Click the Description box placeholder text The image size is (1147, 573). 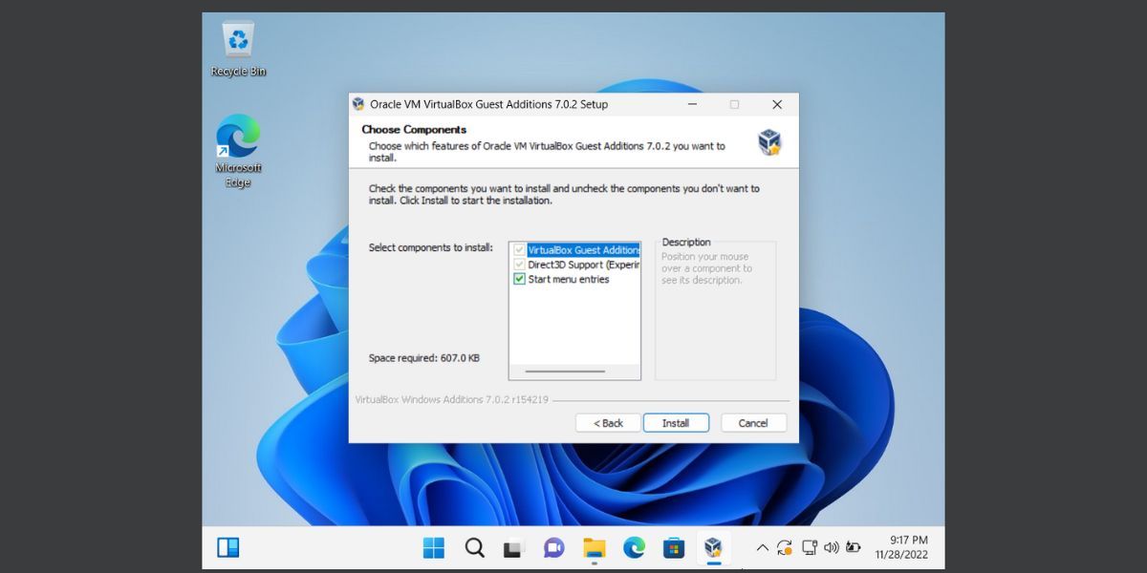[x=707, y=268]
